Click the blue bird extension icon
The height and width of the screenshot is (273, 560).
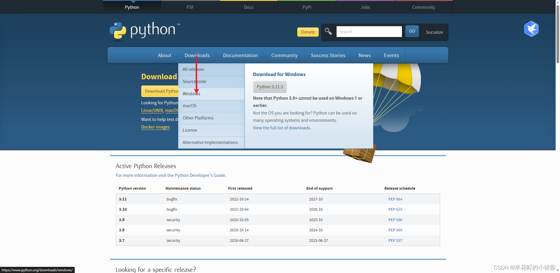coord(531,29)
